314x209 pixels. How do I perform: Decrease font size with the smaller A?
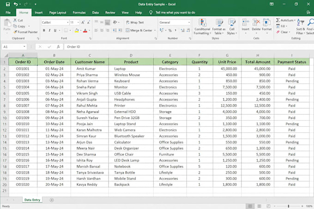tap(88, 23)
